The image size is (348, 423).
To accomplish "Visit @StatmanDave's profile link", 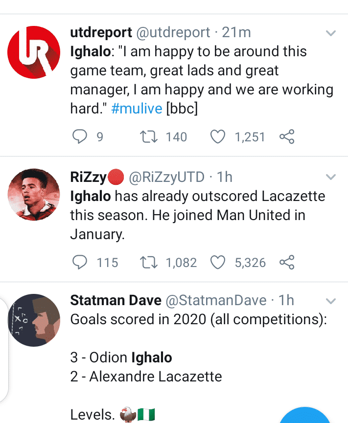I will click(x=217, y=300).
